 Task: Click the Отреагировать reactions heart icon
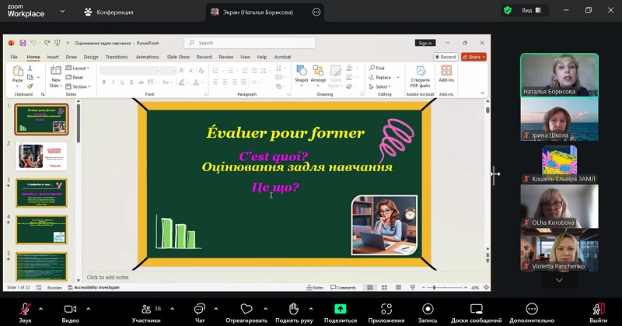[x=246, y=309]
